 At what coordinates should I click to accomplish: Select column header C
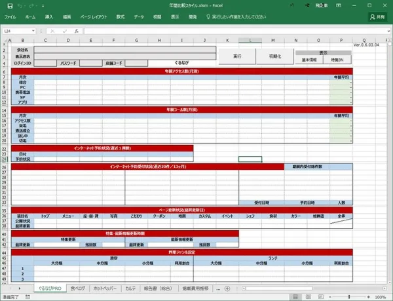pyautogui.click(x=45, y=40)
